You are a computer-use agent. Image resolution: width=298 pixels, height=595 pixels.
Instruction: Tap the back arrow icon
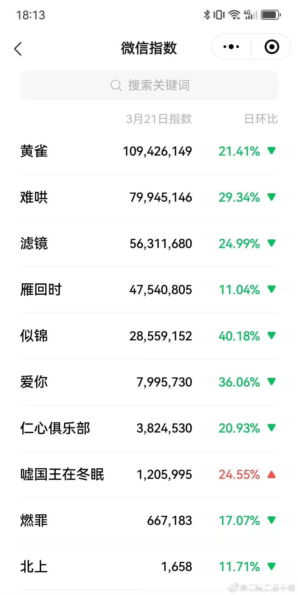coord(18,49)
